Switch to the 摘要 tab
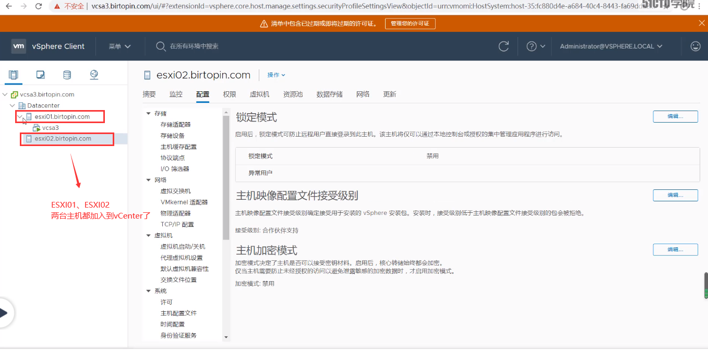 pyautogui.click(x=149, y=94)
